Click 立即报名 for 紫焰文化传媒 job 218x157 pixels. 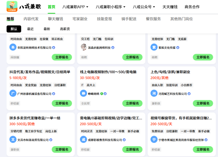pyautogui.click(x=203, y=57)
